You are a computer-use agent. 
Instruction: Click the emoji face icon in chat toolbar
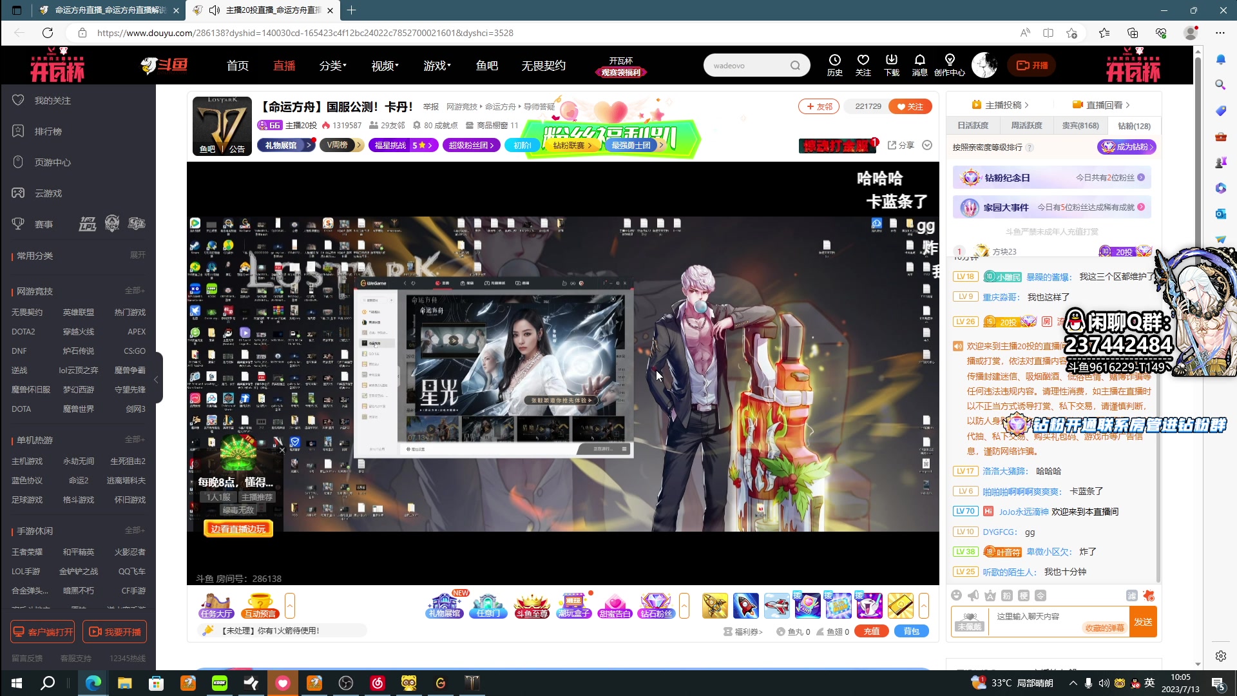pos(957,595)
